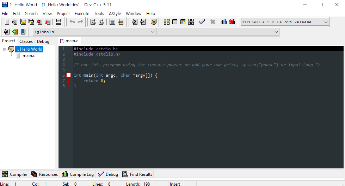
Task: Click the Rebuild All grid icon
Action: click(x=191, y=22)
